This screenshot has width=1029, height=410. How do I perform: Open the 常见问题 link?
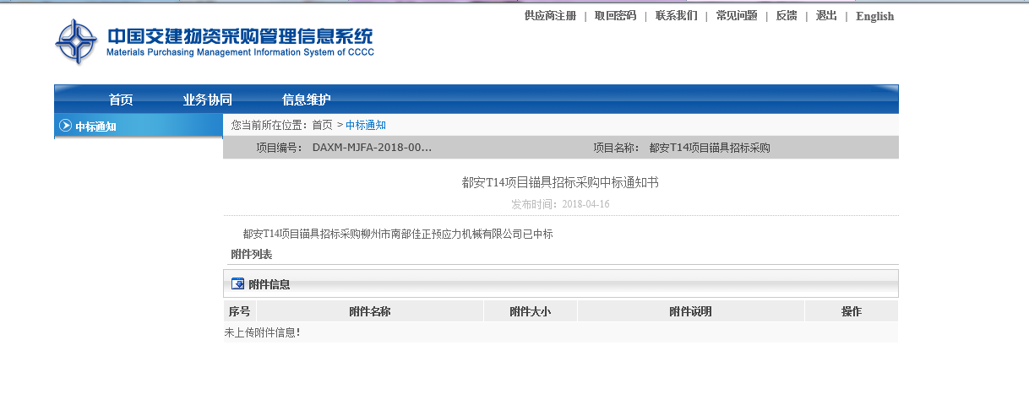point(736,16)
